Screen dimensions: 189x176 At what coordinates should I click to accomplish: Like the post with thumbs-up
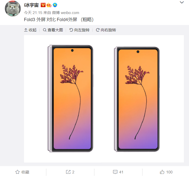166,172
